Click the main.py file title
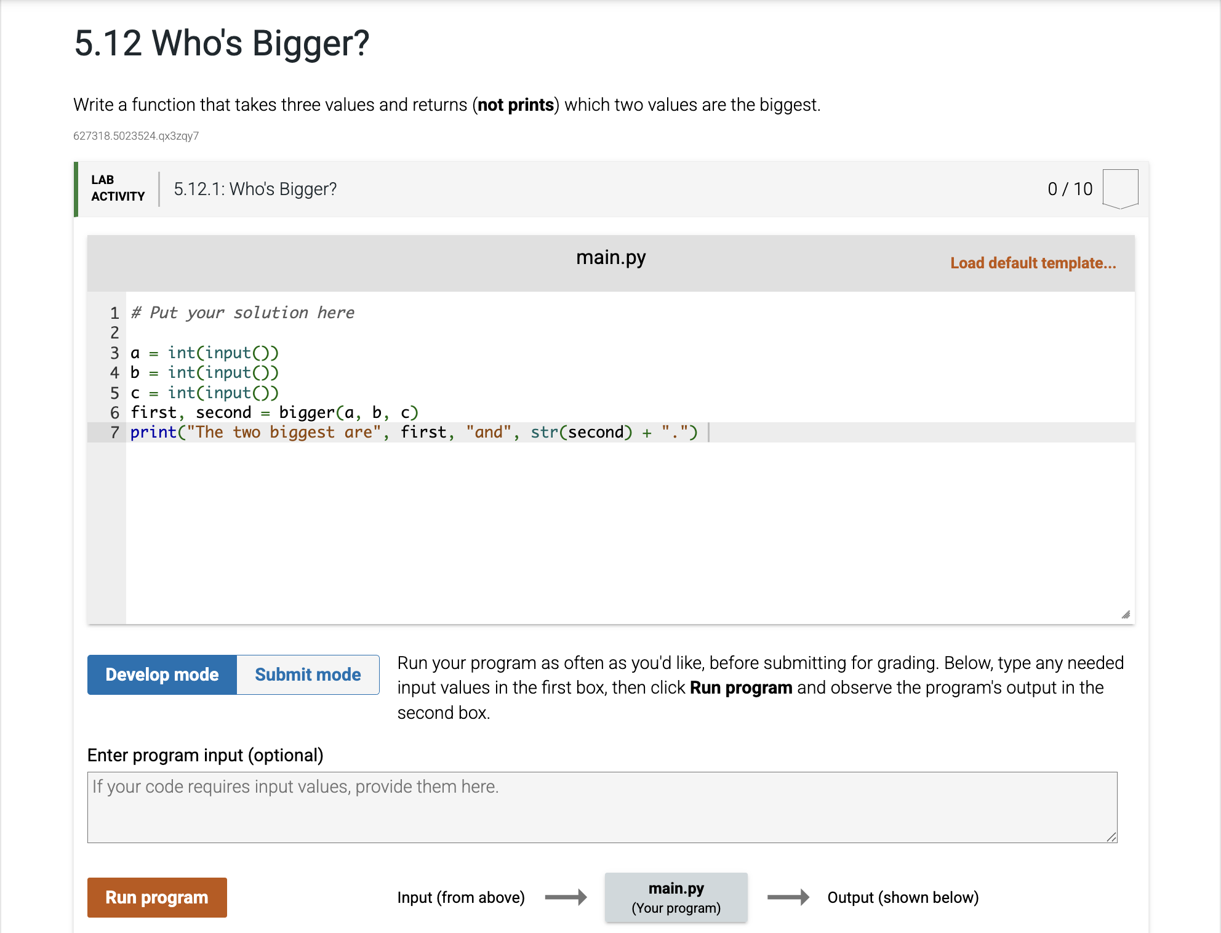Image resolution: width=1221 pixels, height=933 pixels. click(x=610, y=257)
